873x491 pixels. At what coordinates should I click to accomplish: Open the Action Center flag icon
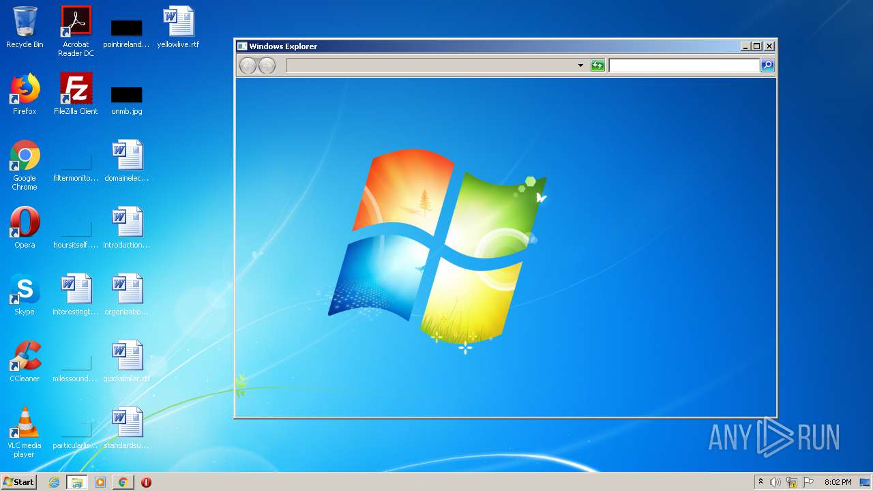tap(808, 482)
